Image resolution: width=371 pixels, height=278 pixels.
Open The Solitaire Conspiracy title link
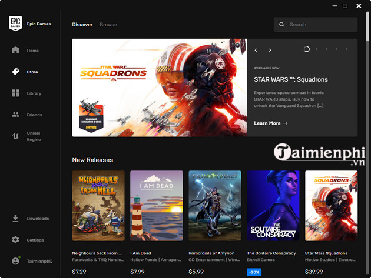(271, 253)
